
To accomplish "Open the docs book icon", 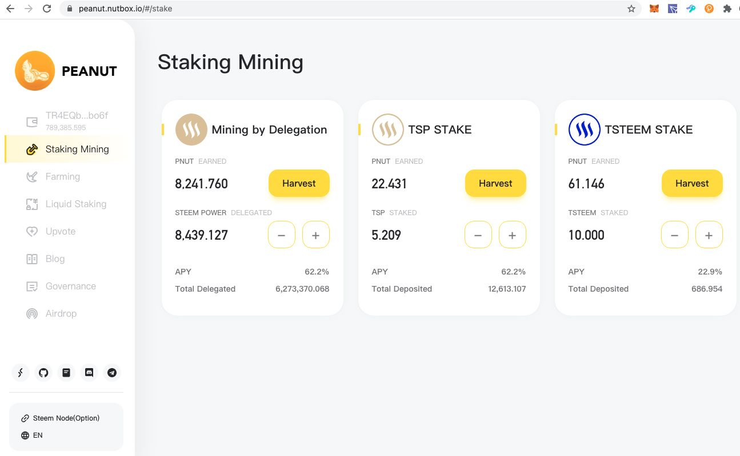I will pos(66,373).
